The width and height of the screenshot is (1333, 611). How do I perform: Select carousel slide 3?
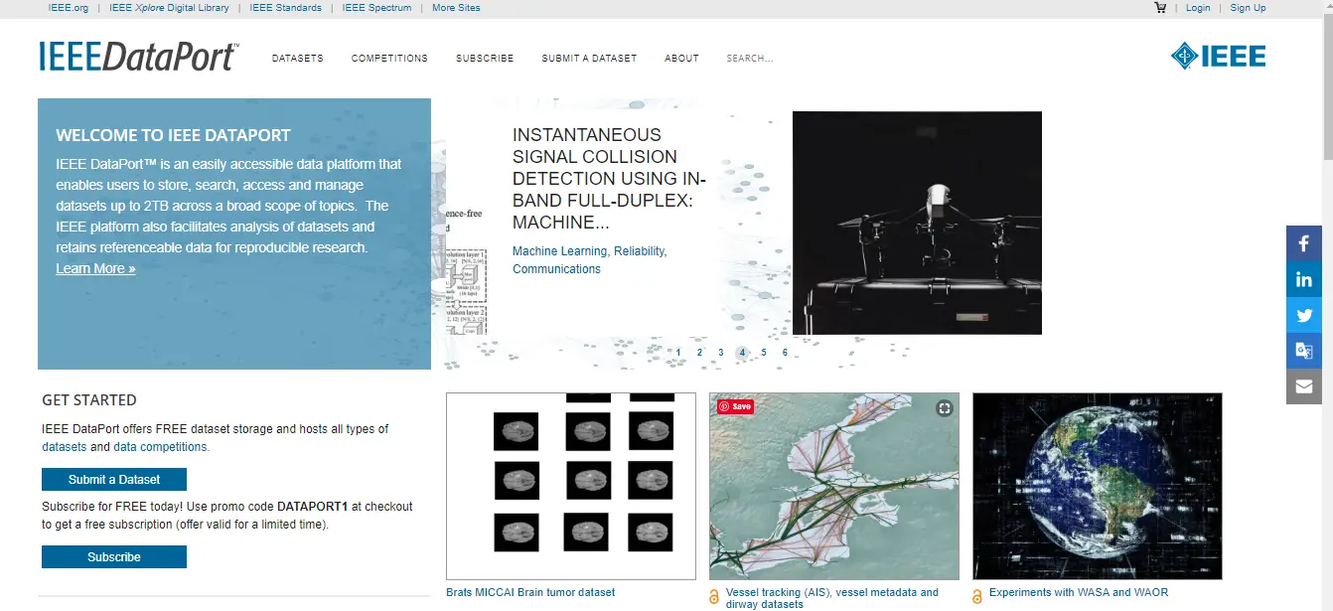(721, 353)
